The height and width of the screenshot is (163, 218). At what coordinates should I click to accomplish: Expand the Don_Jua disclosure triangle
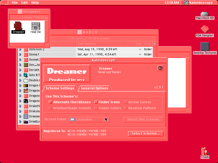tap(20, 65)
